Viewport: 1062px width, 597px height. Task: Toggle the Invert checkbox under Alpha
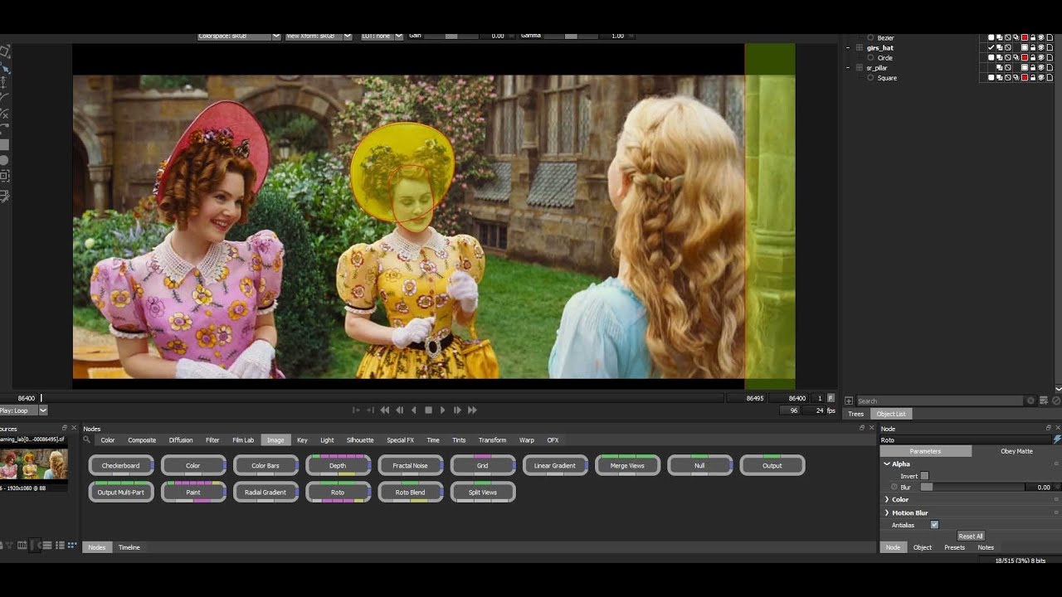point(924,476)
